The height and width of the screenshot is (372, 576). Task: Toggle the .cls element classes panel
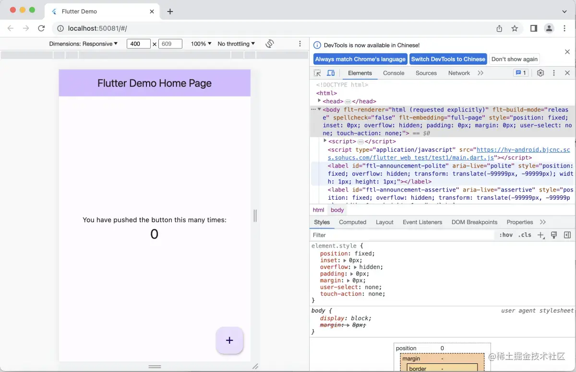(525, 235)
